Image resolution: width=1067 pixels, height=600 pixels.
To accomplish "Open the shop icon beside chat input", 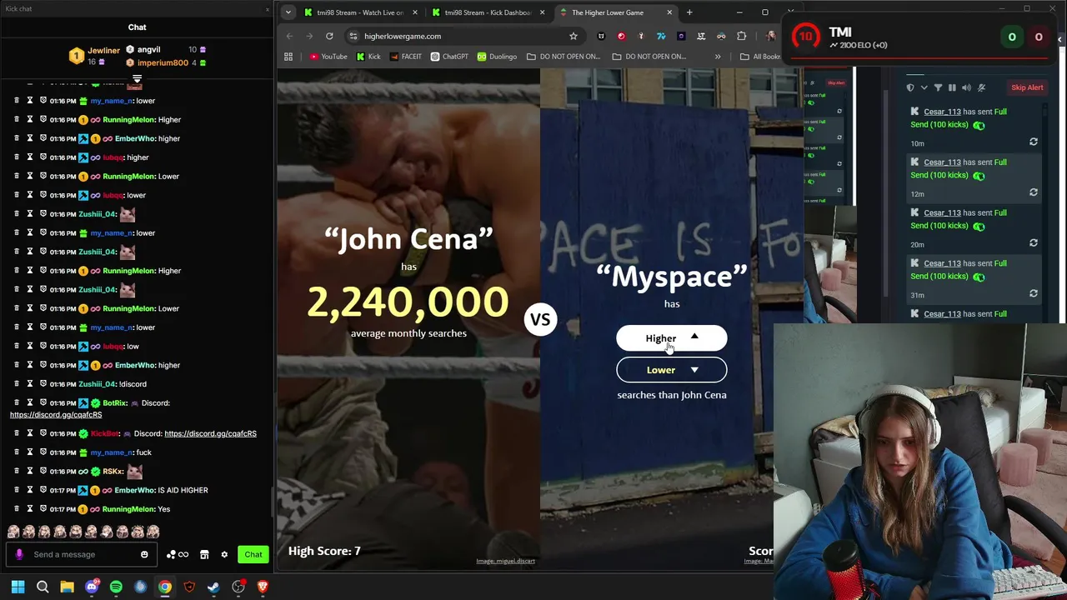I will tap(204, 554).
